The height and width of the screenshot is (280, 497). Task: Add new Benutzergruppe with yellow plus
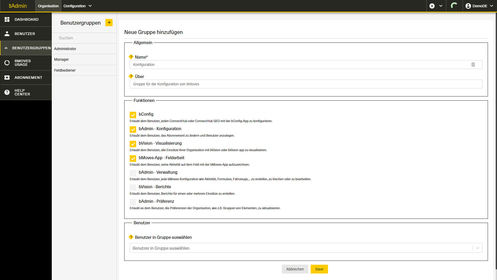[109, 23]
